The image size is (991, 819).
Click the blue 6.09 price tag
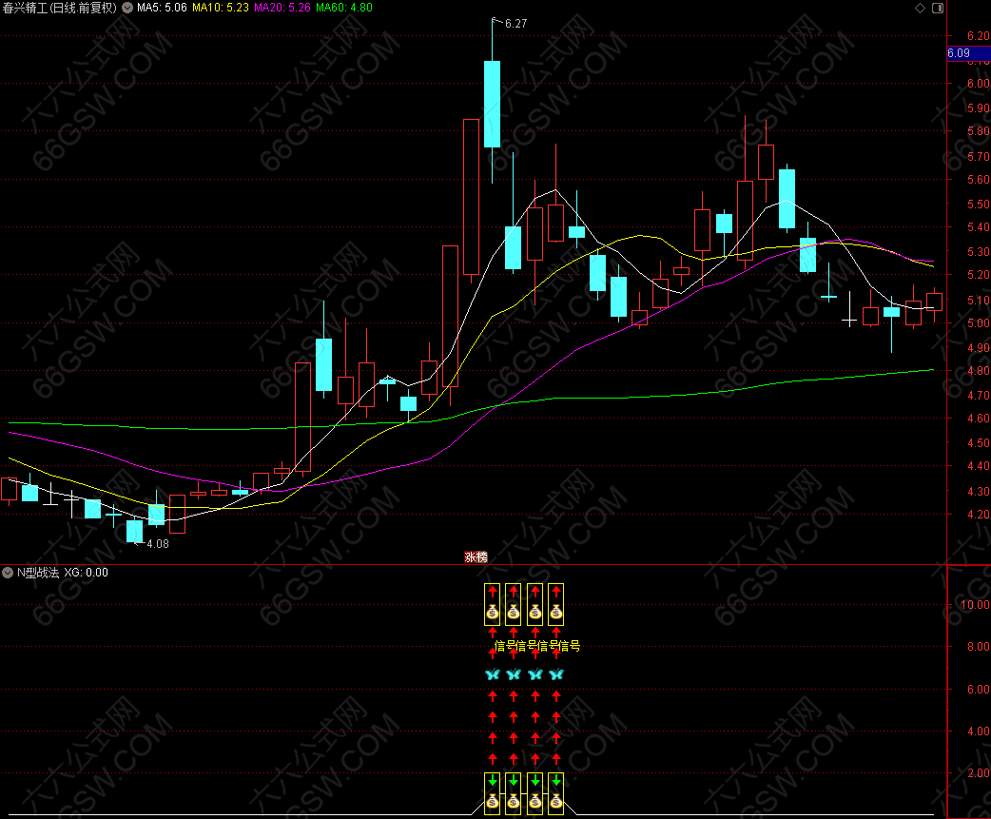[x=968, y=53]
